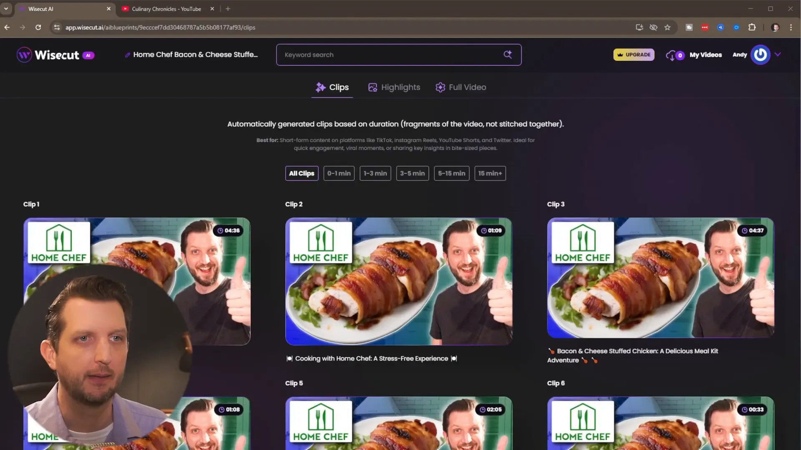This screenshot has width=801, height=450.
Task: Click the crown UPGRADE button
Action: click(634, 55)
